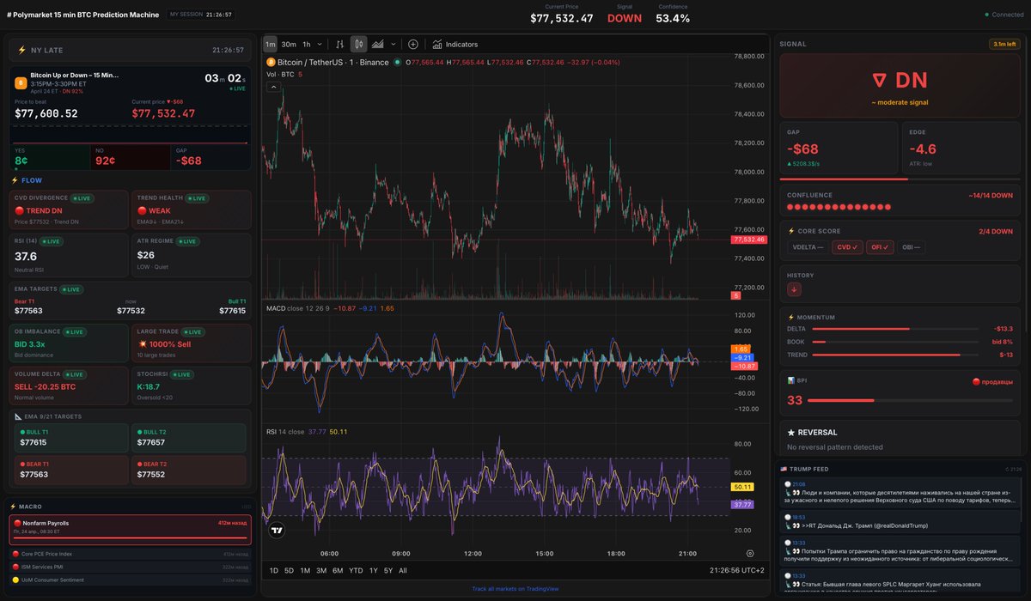Select the 30m timeframe
1031x601 pixels.
pos(289,44)
